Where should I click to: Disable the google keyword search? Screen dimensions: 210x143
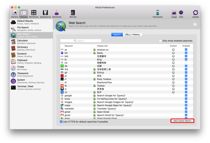coord(186,95)
